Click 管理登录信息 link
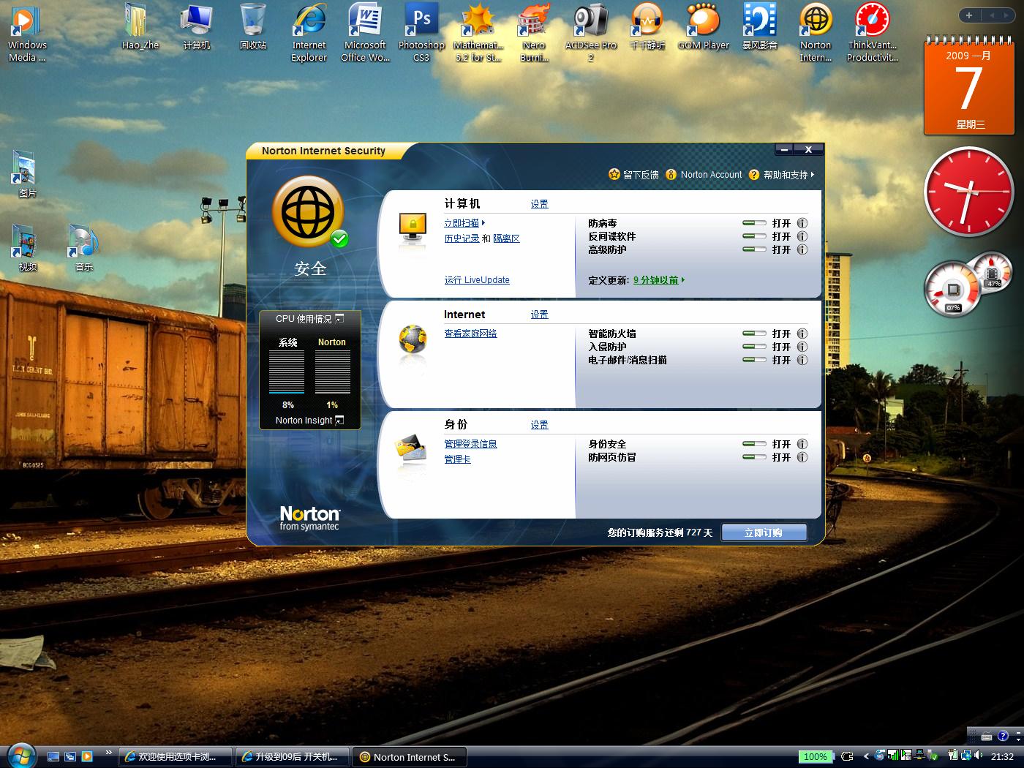This screenshot has height=768, width=1024. [x=470, y=444]
